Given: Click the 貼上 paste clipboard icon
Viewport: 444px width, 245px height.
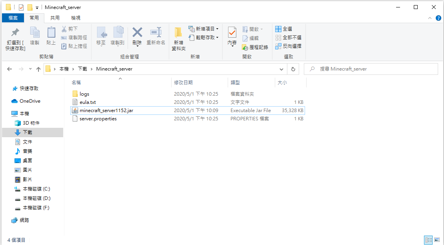Looking at the screenshot, I should [51, 33].
